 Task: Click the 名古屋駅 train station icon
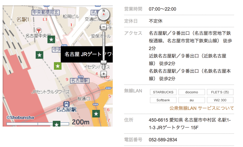coord(66,104)
